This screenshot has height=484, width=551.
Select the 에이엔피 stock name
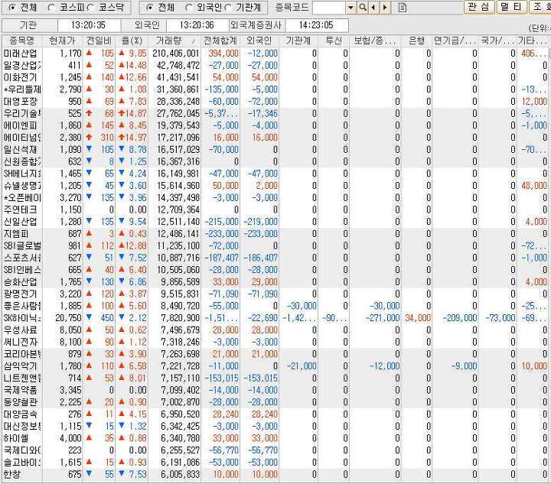21,125
